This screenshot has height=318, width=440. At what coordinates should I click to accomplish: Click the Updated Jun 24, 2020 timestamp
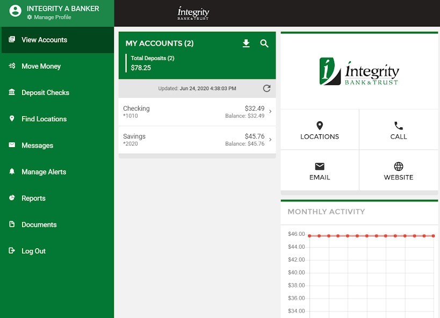pos(197,89)
